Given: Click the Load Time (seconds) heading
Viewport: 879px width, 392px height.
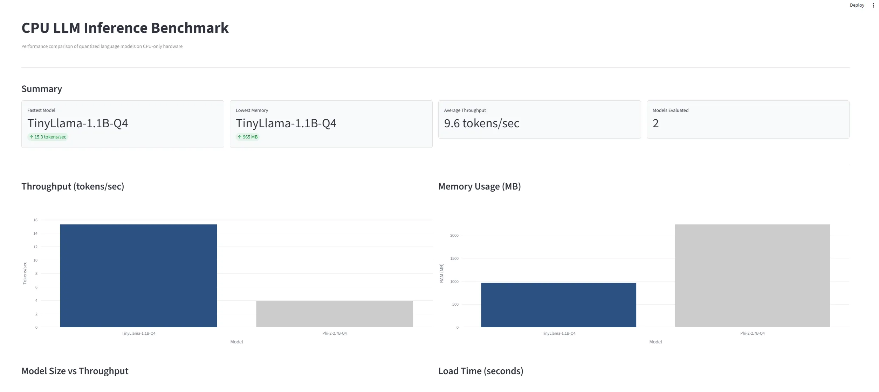Looking at the screenshot, I should (481, 371).
